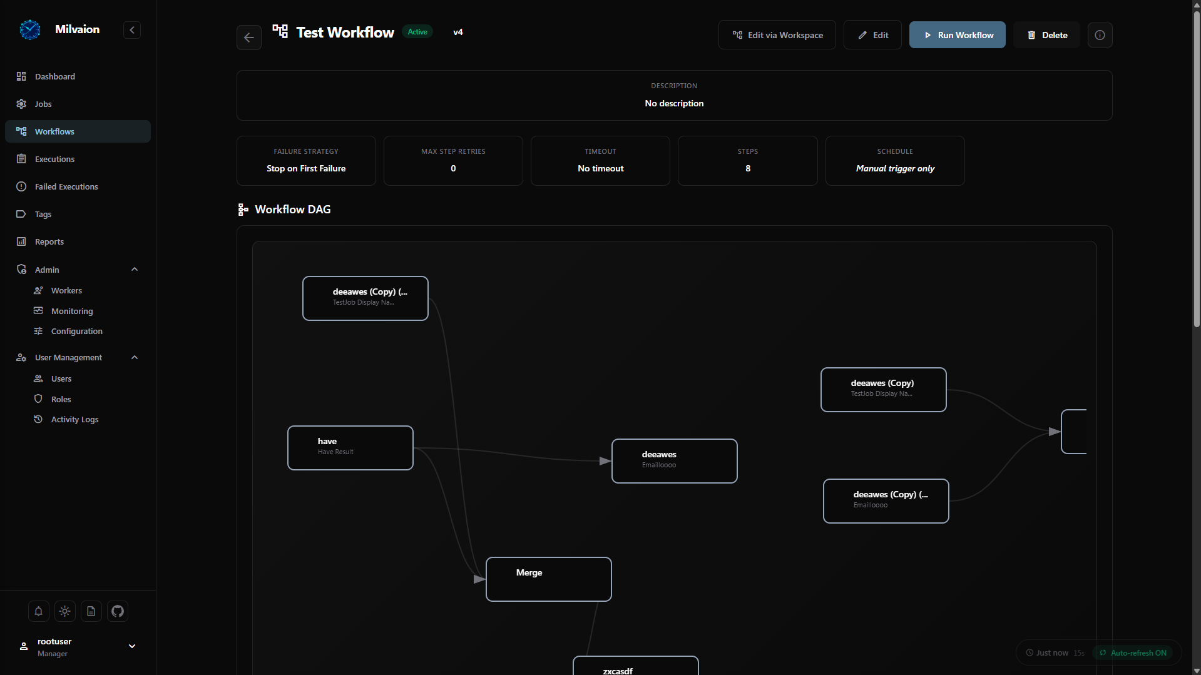Click the No timeout value
Image resolution: width=1201 pixels, height=675 pixels.
(601, 168)
